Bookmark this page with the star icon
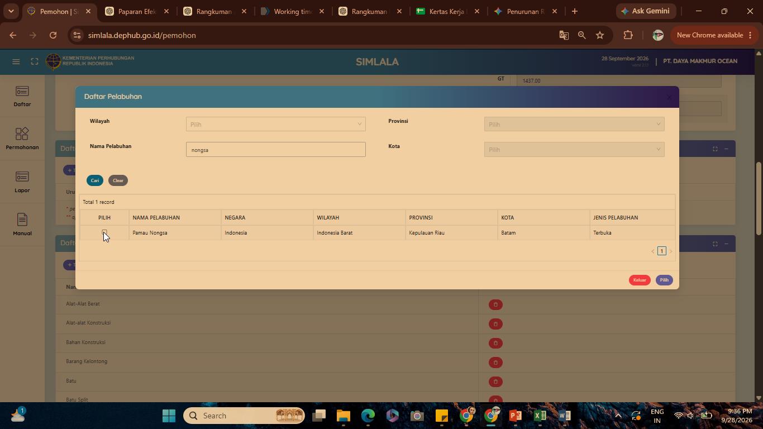The image size is (763, 429). (600, 35)
